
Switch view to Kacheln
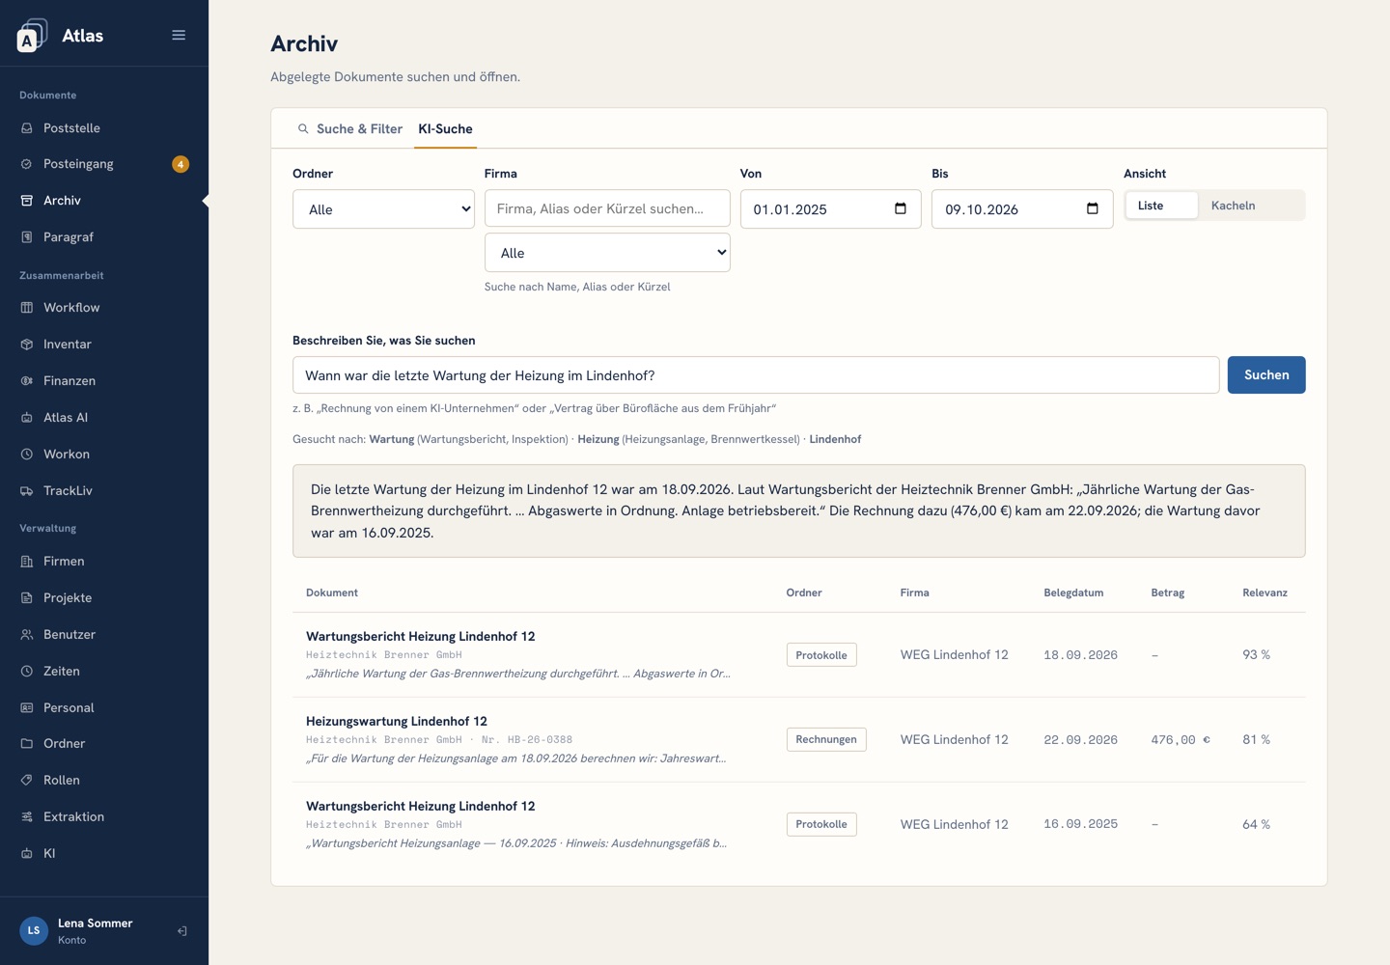pos(1251,206)
